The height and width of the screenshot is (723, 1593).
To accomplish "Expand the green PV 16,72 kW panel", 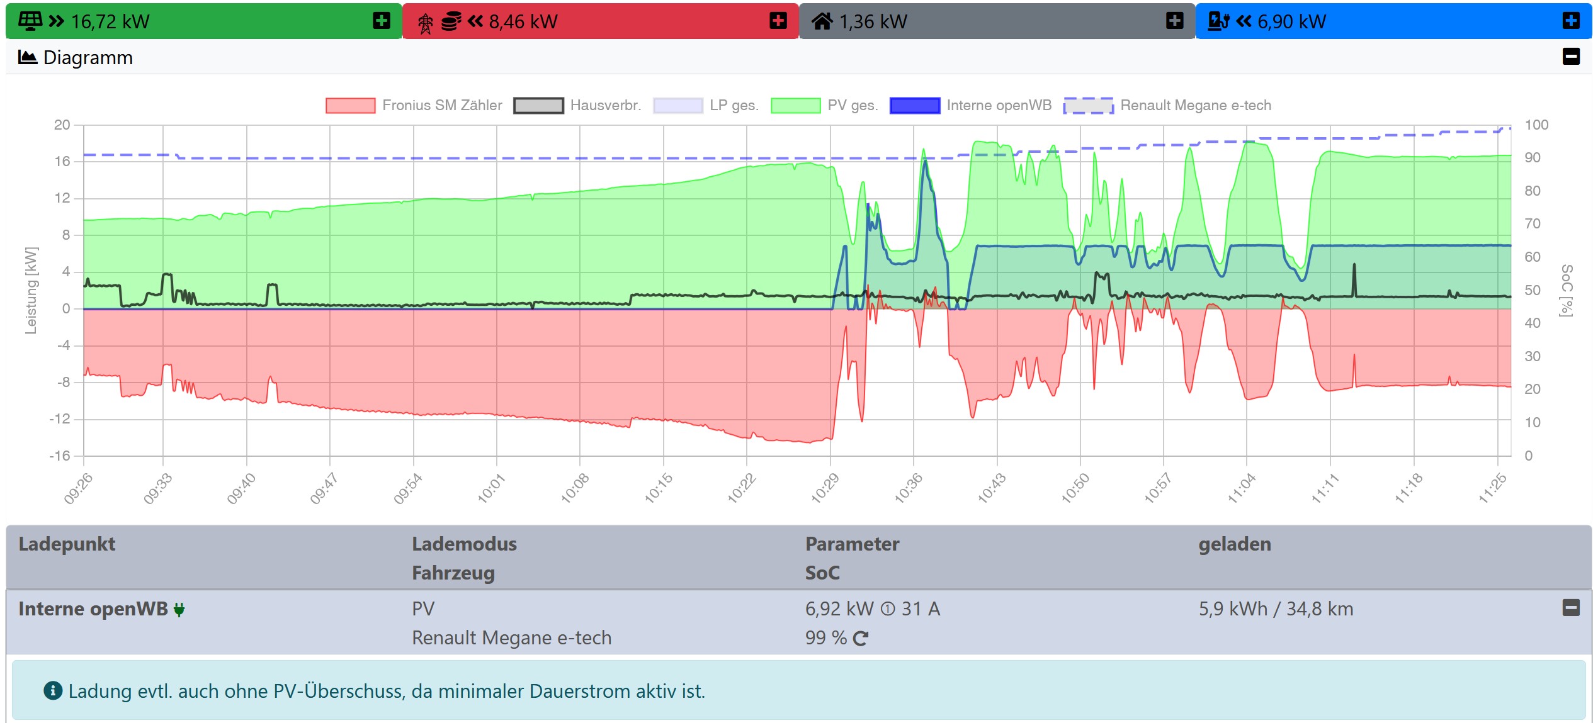I will (381, 21).
